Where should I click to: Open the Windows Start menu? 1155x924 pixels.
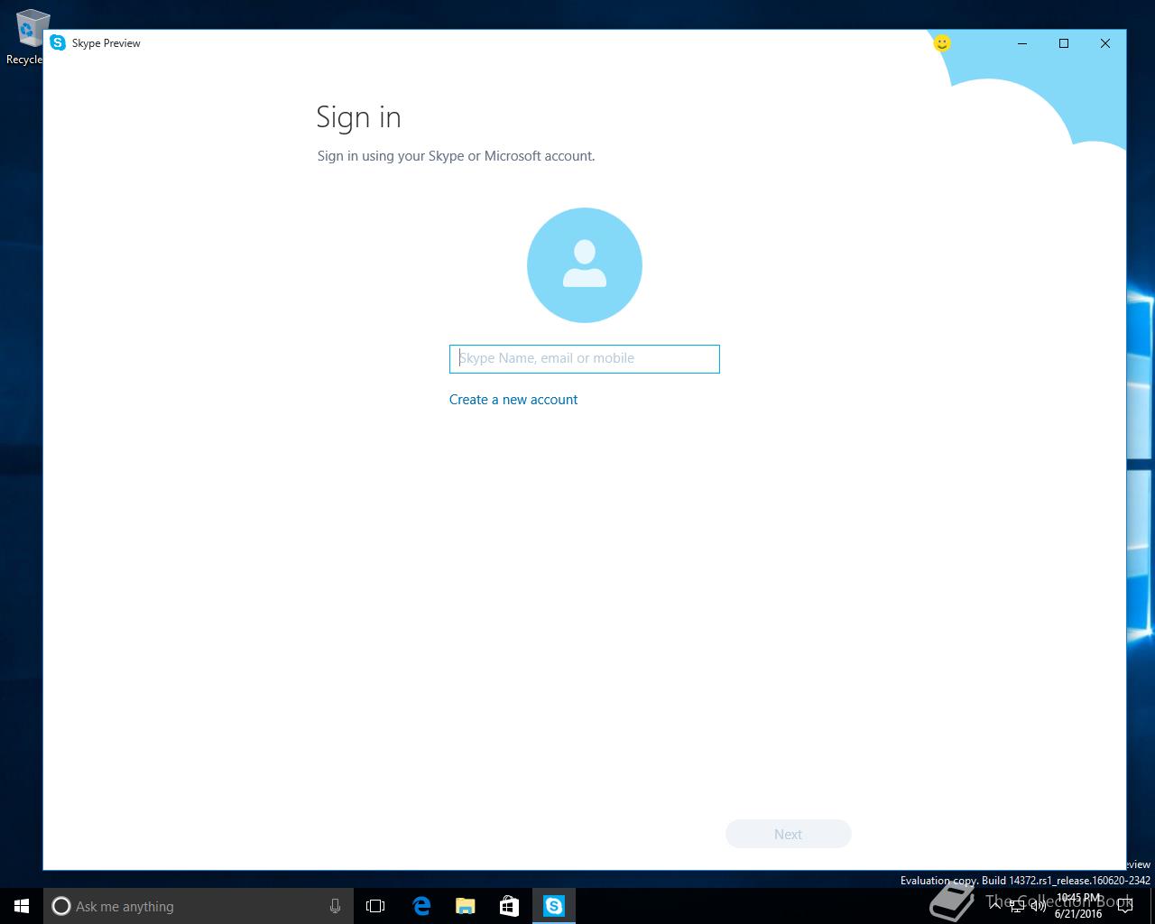point(22,906)
